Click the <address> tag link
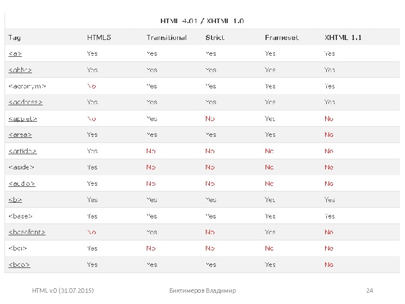This screenshot has width=405, height=304. pyautogui.click(x=25, y=102)
